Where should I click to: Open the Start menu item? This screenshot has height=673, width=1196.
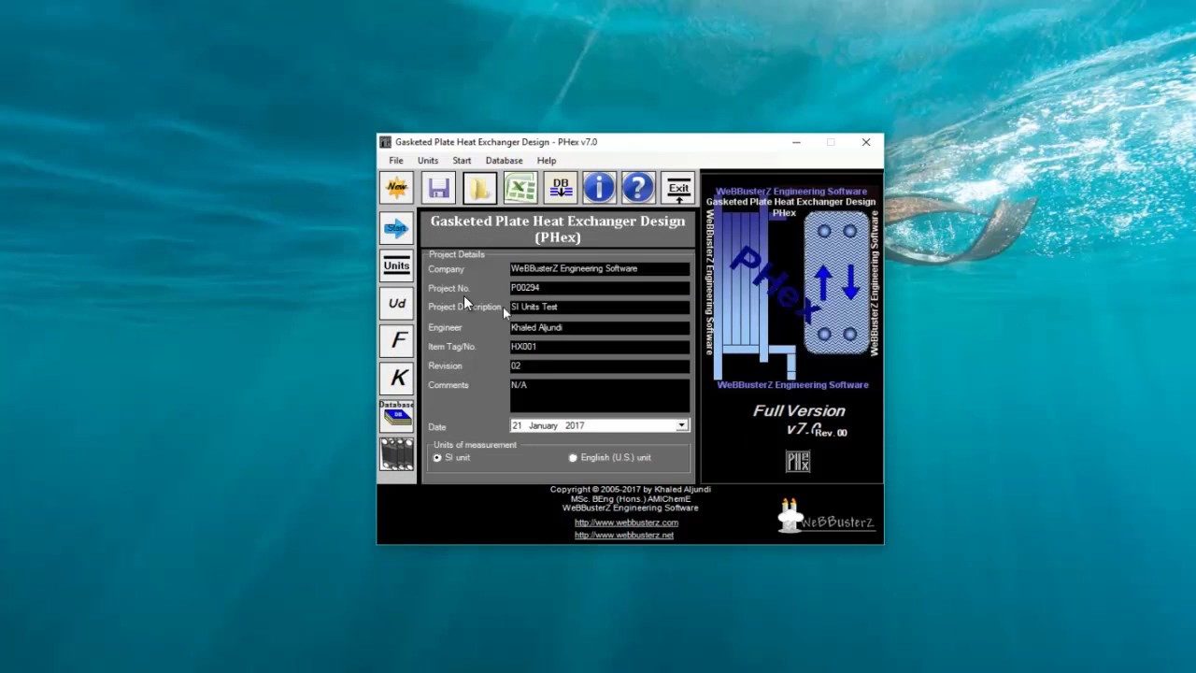click(x=462, y=161)
